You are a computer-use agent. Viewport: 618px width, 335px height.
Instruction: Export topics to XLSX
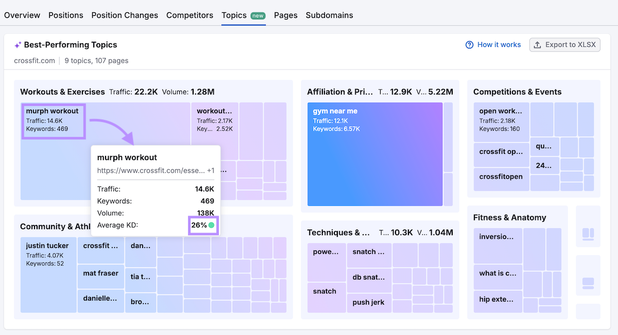coord(564,45)
